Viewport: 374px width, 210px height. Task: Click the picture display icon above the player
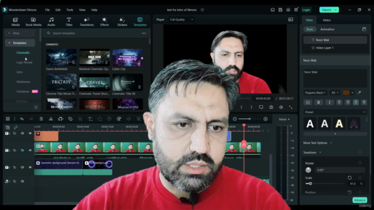pyautogui.click(x=290, y=19)
